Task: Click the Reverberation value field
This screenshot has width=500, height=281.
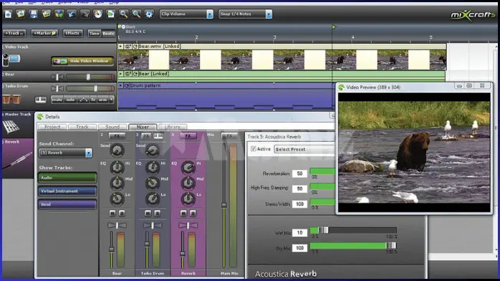Action: [x=299, y=173]
